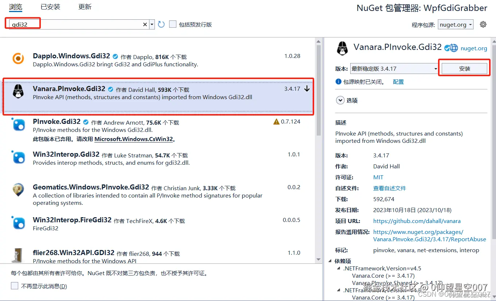Click the package list scroll up arrow

pos(319,41)
